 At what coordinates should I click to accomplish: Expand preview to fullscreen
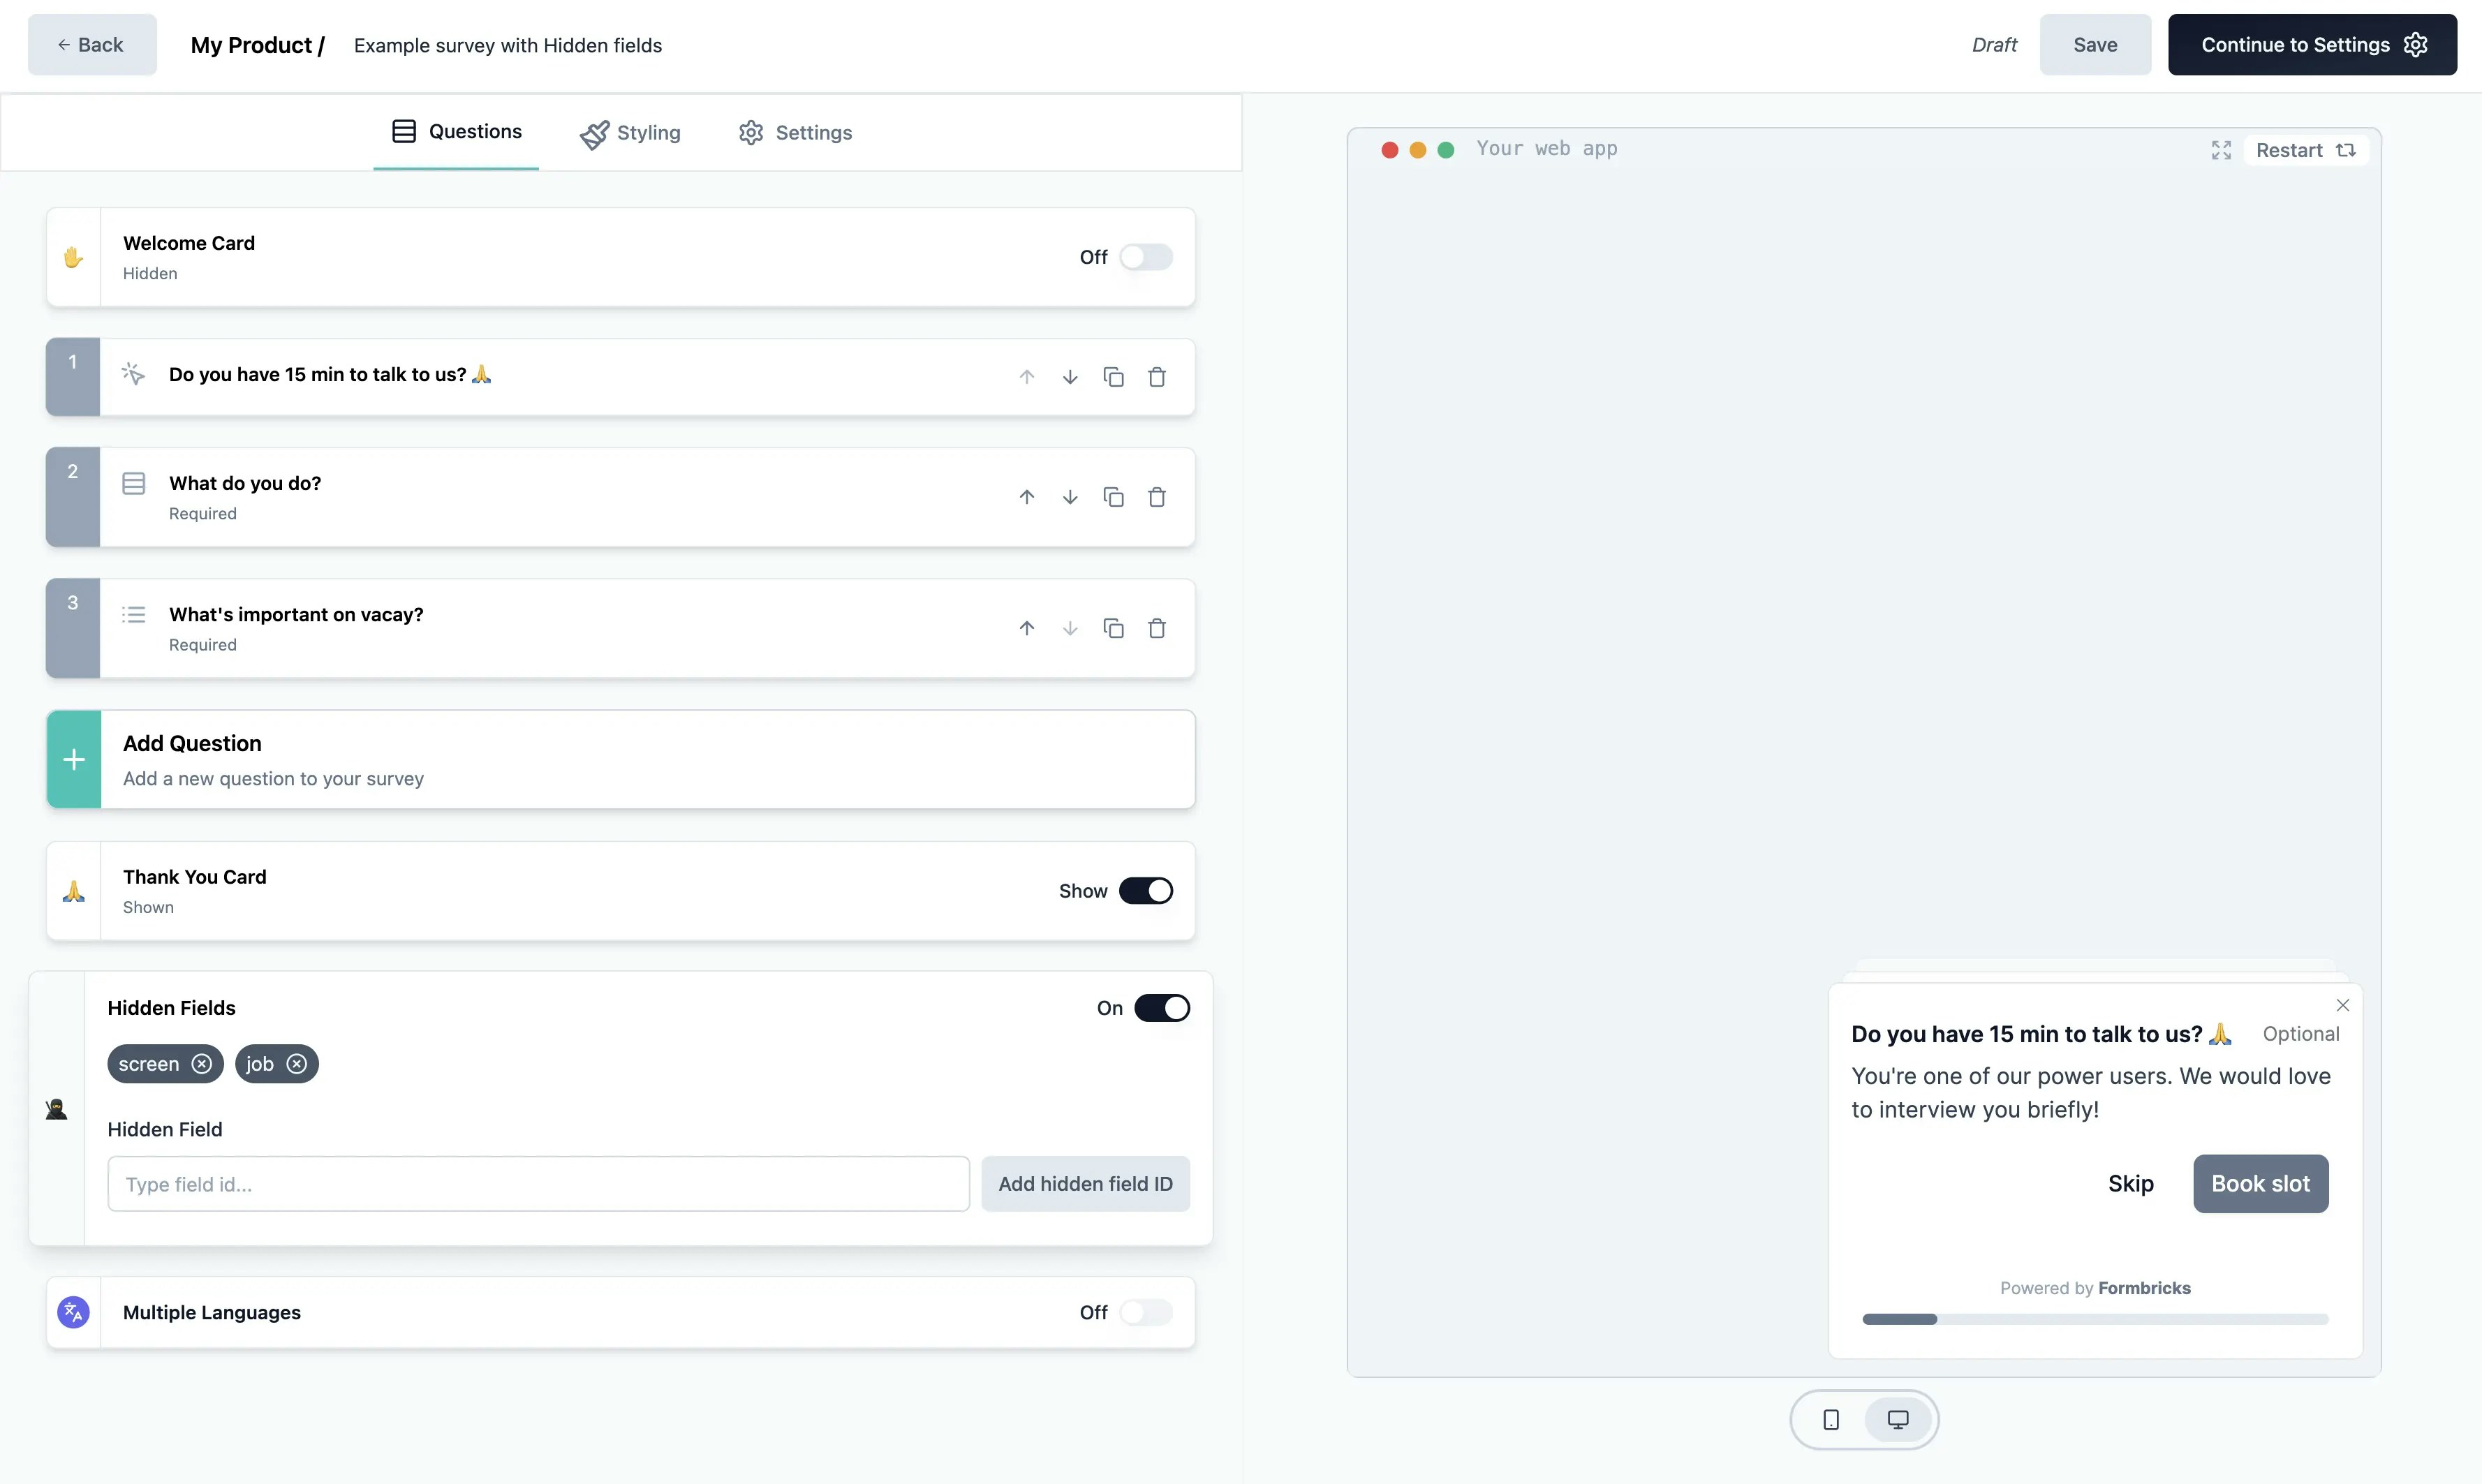click(2221, 150)
